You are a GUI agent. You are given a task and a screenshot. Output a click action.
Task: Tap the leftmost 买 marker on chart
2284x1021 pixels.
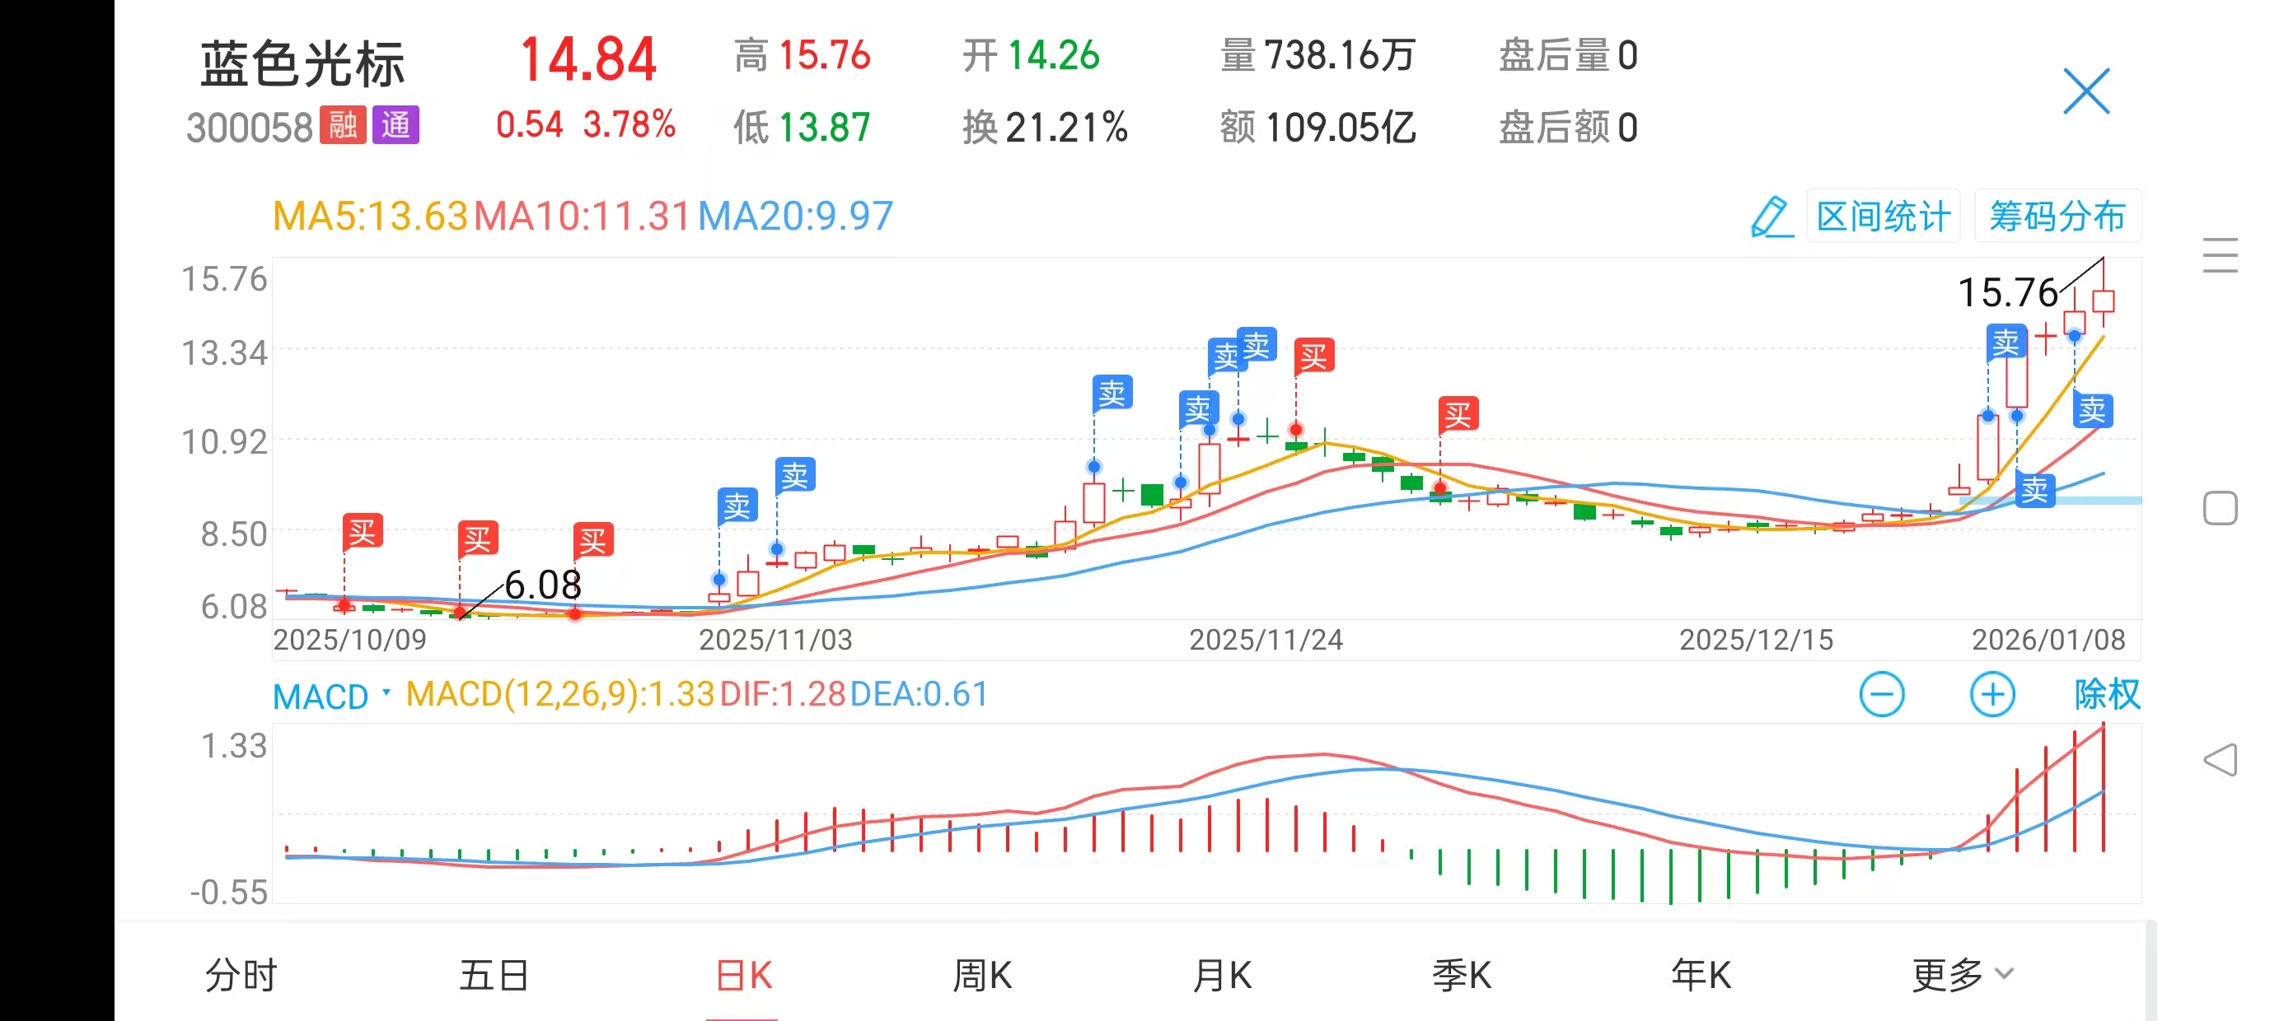click(x=363, y=532)
